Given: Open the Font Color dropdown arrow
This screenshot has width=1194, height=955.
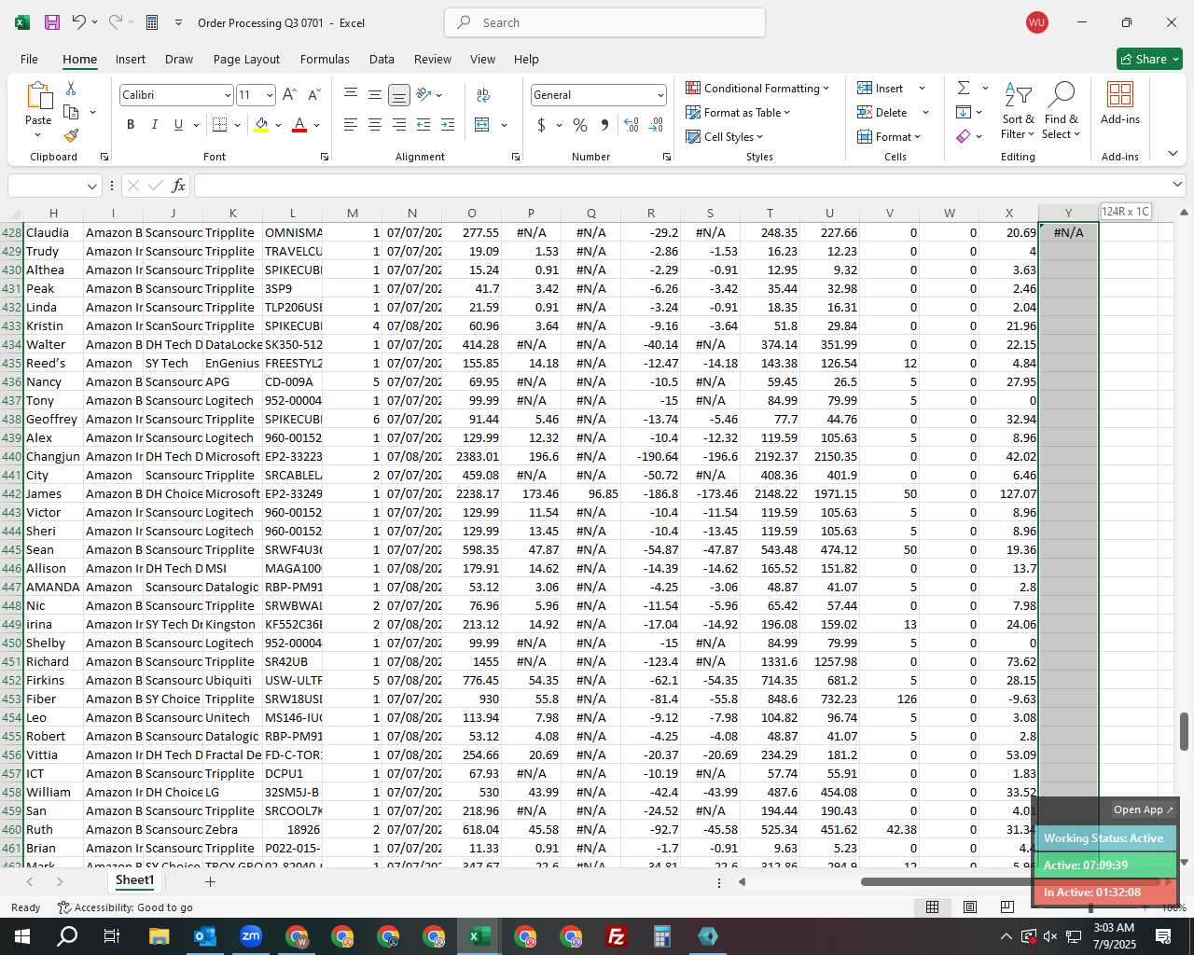Looking at the screenshot, I should click(x=317, y=125).
